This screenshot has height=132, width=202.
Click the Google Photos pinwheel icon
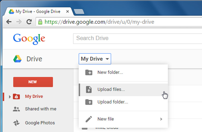coord(16,123)
